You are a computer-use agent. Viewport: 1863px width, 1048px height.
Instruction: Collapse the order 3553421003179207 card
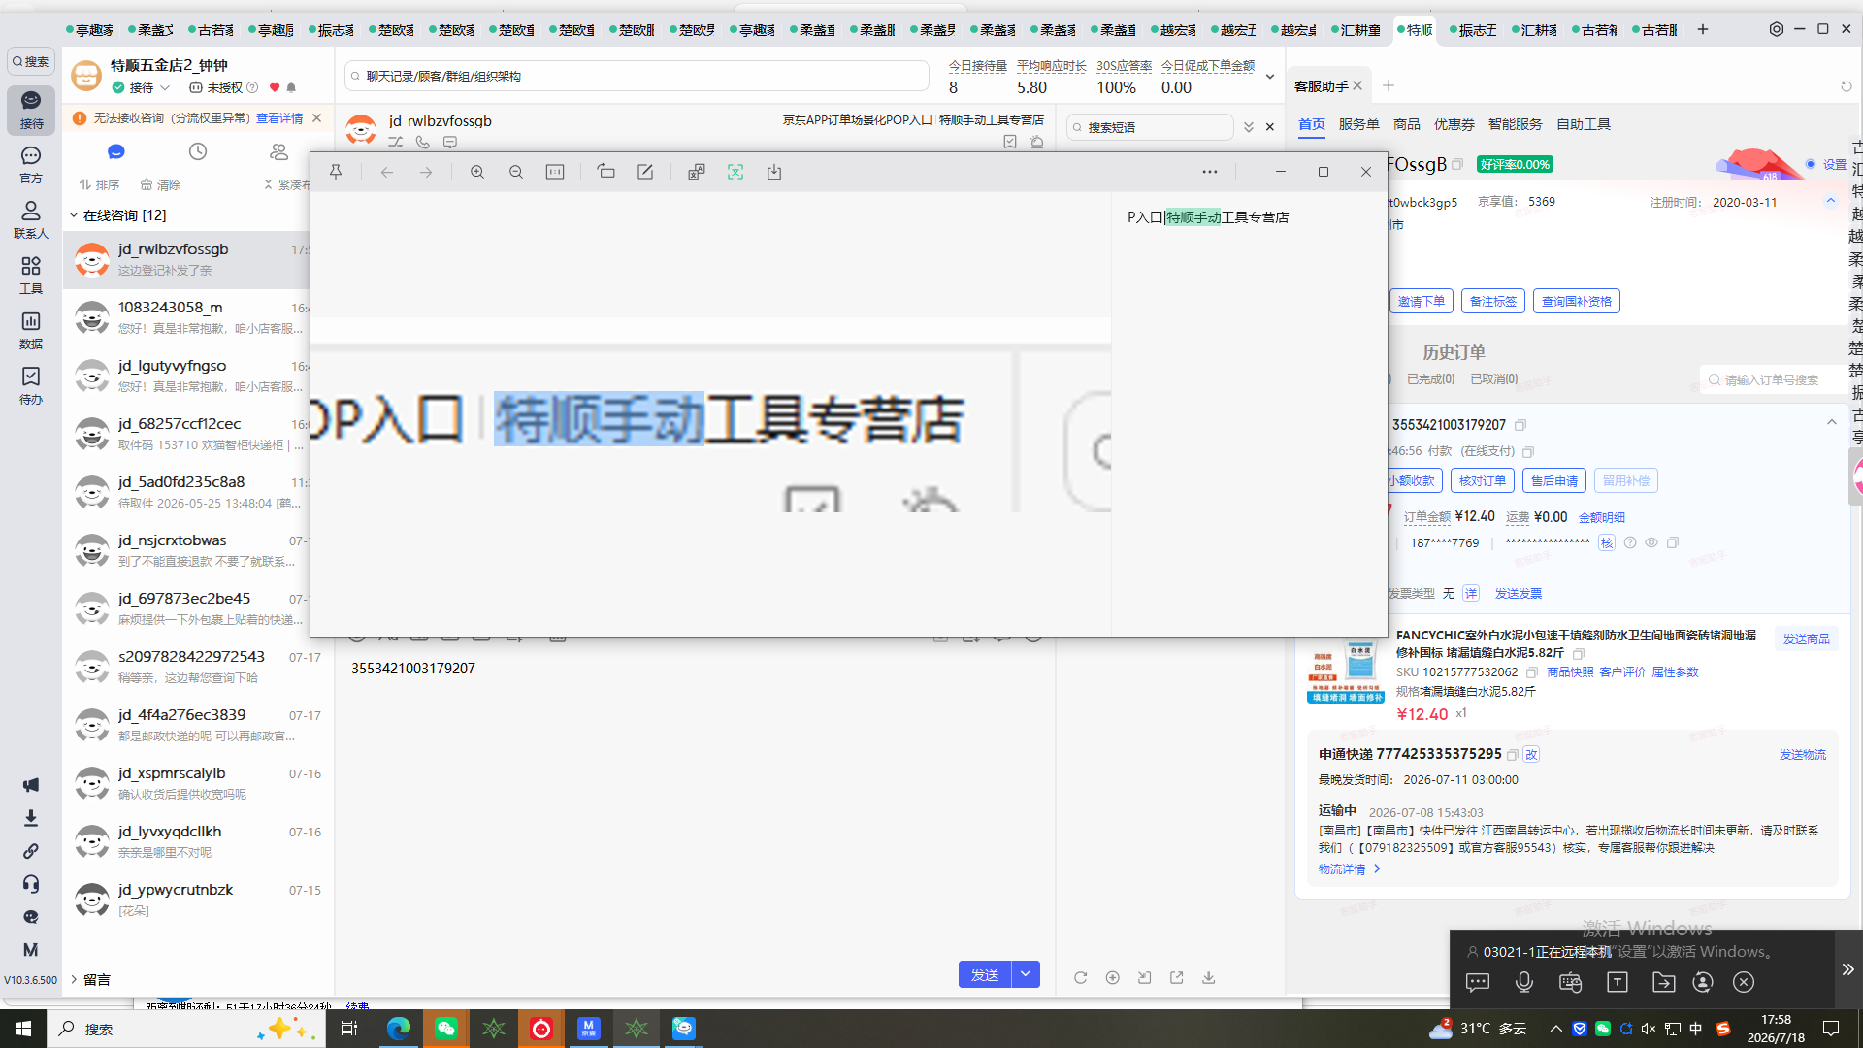(x=1831, y=422)
